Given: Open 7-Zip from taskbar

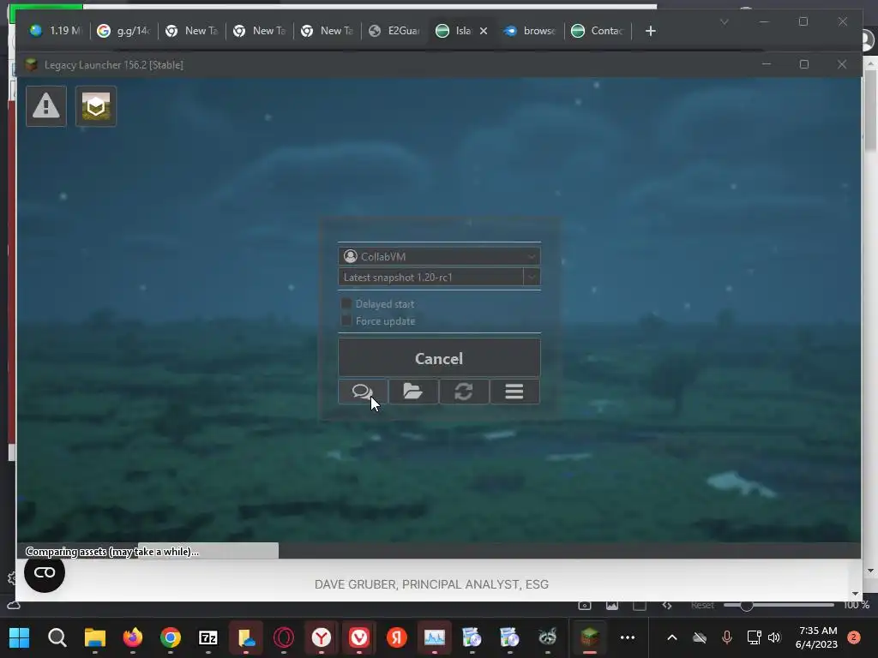Looking at the screenshot, I should tap(208, 637).
